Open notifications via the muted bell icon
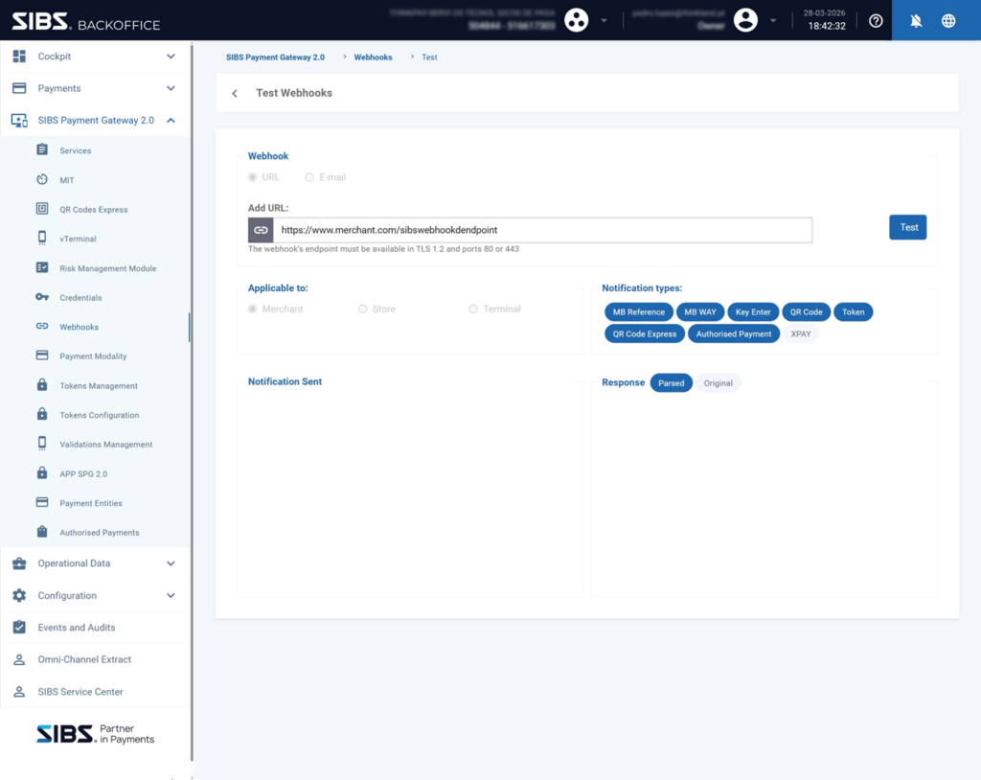The width and height of the screenshot is (981, 780). coord(916,20)
